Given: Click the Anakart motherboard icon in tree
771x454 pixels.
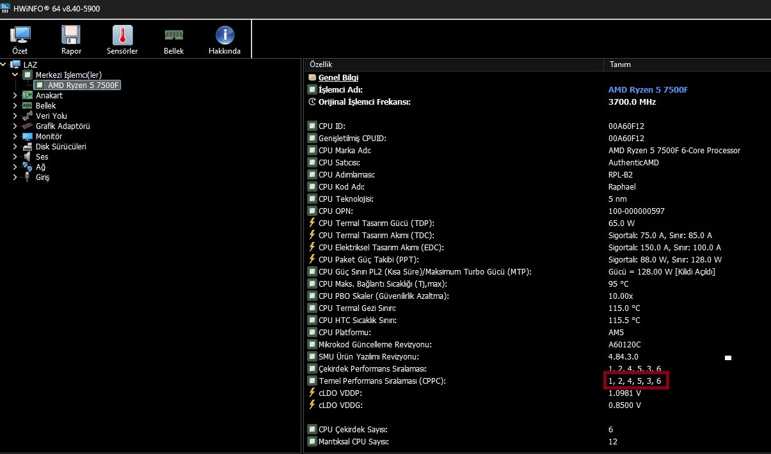Looking at the screenshot, I should point(27,95).
